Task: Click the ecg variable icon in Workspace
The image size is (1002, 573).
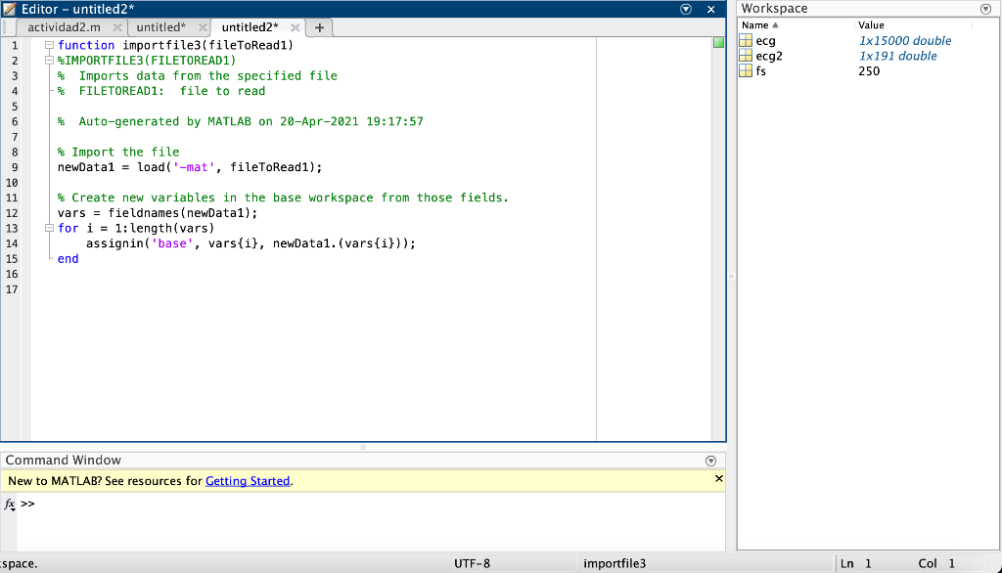Action: pos(746,40)
